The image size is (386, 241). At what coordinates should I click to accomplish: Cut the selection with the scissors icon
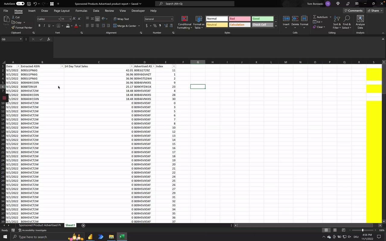click(x=16, y=17)
